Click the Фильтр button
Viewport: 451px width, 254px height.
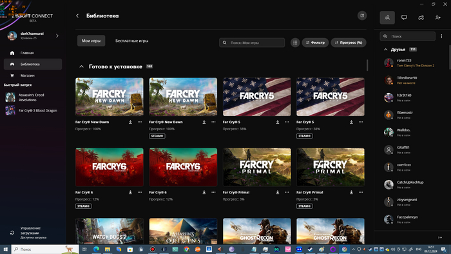pos(315,43)
